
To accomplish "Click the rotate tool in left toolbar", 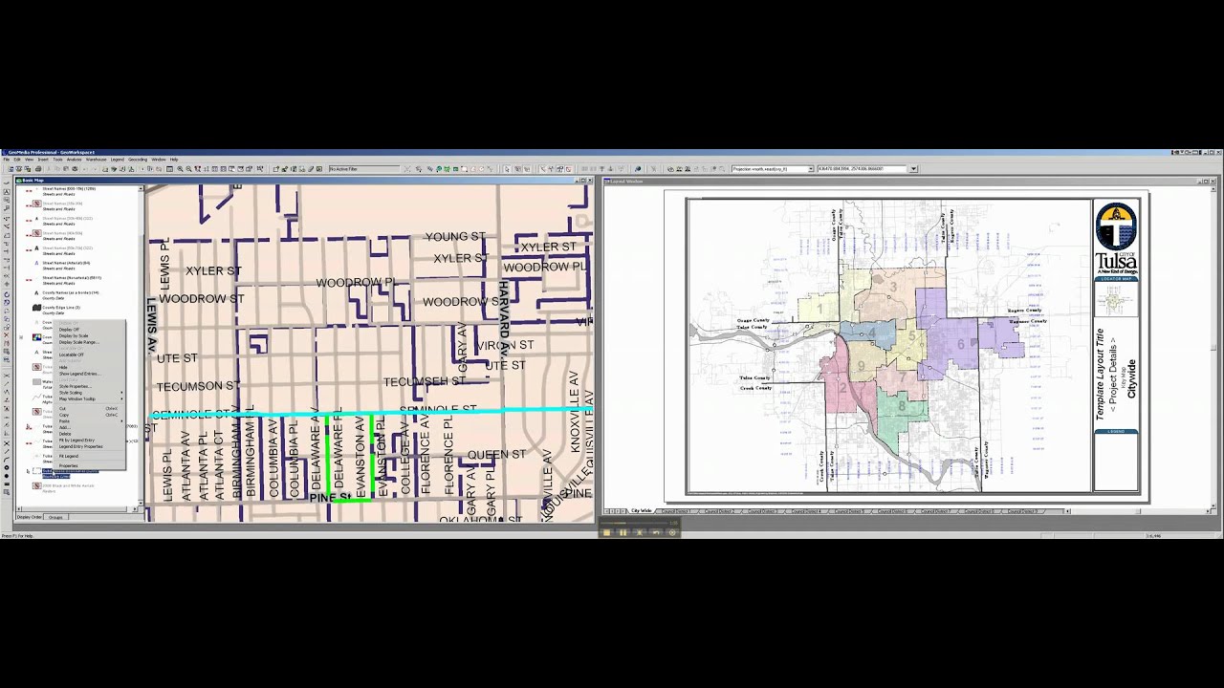I will pos(7,294).
